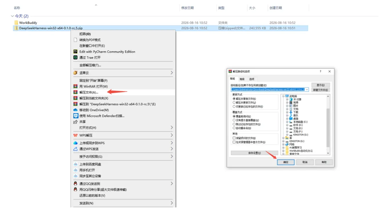Click the folder tree scrollbar thumb

pos(328,128)
